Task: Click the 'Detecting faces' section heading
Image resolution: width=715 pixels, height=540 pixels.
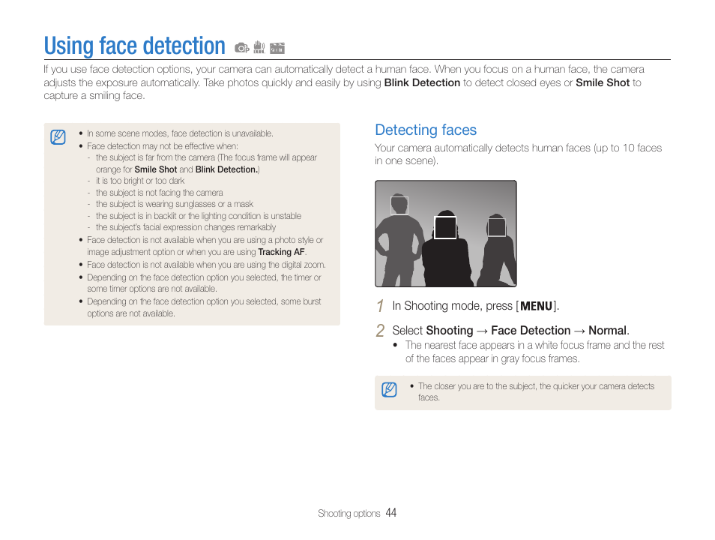Action: [x=426, y=130]
